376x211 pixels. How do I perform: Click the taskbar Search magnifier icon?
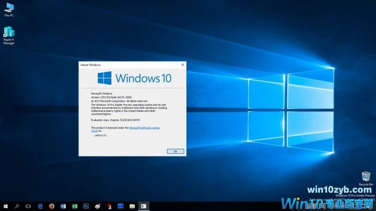[17, 206]
